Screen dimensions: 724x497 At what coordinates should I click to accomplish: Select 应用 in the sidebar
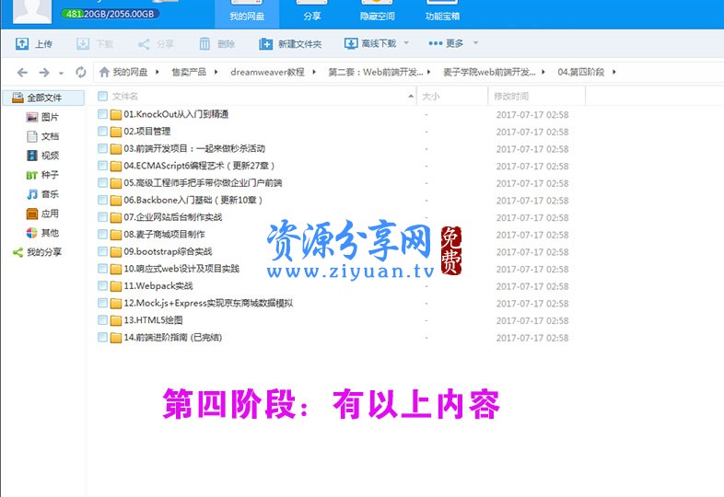point(42,214)
